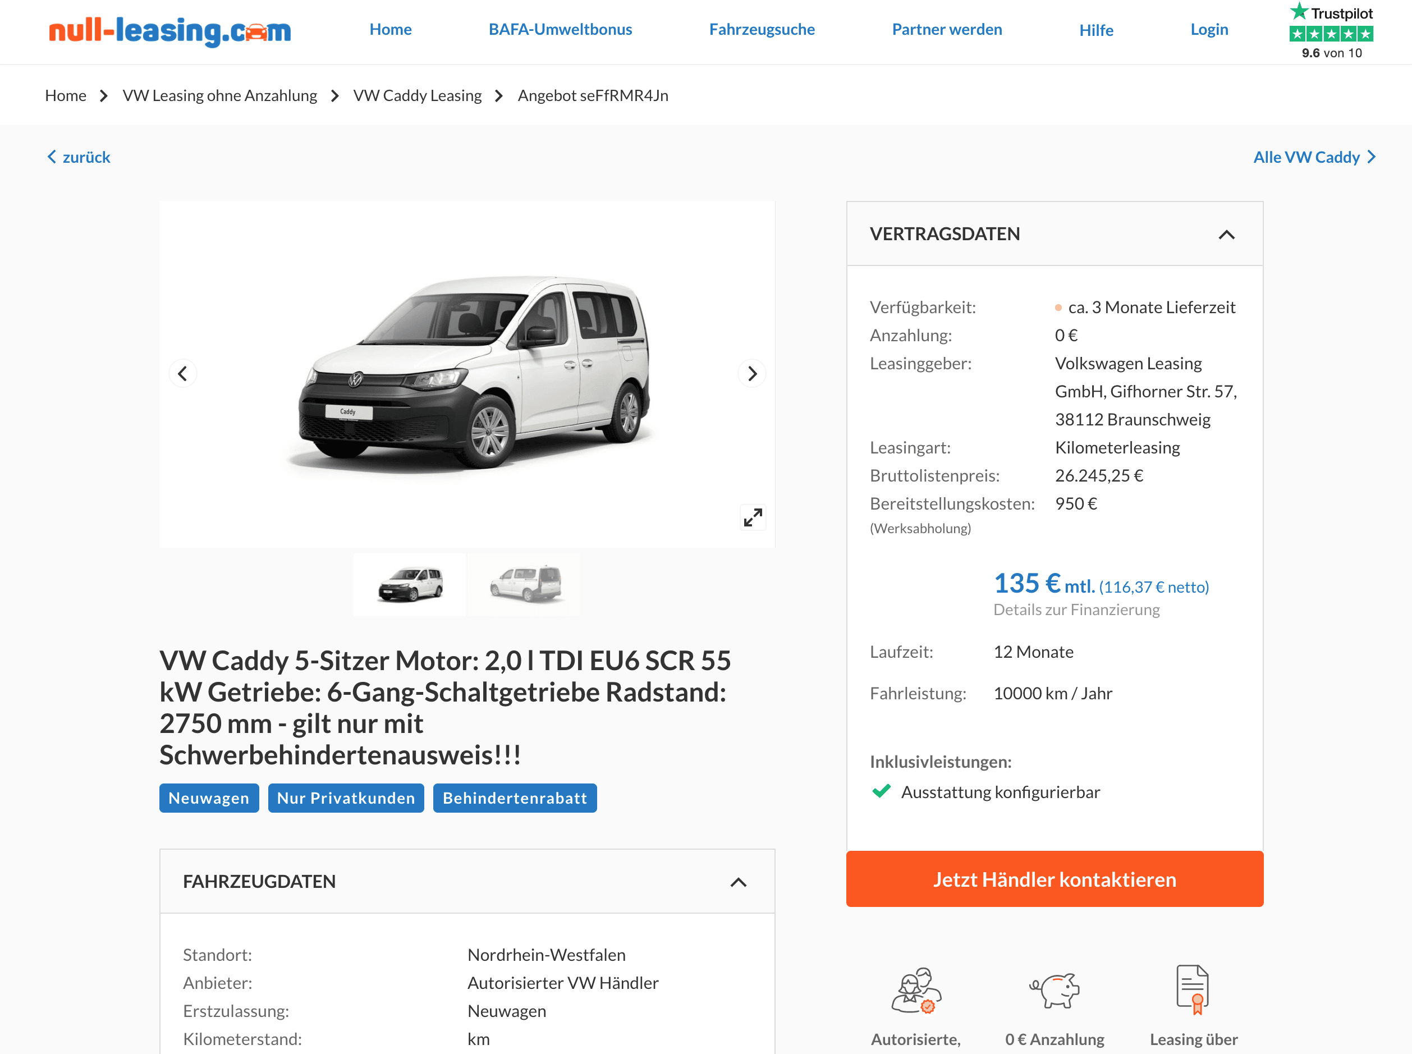This screenshot has height=1054, width=1412.
Task: Go back using zurück link
Action: [x=79, y=157]
